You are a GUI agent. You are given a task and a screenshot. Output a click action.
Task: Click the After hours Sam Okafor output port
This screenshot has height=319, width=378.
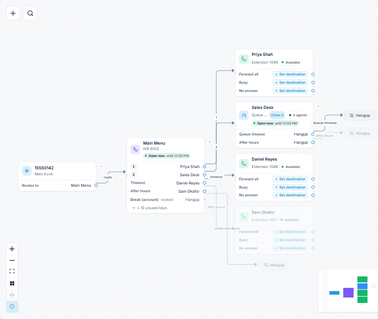coord(204,191)
